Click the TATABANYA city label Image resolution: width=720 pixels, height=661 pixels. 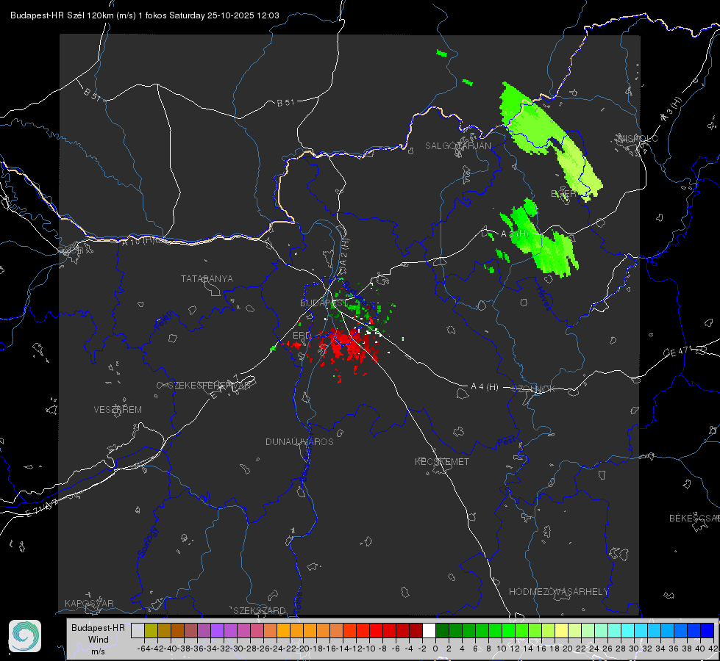207,279
